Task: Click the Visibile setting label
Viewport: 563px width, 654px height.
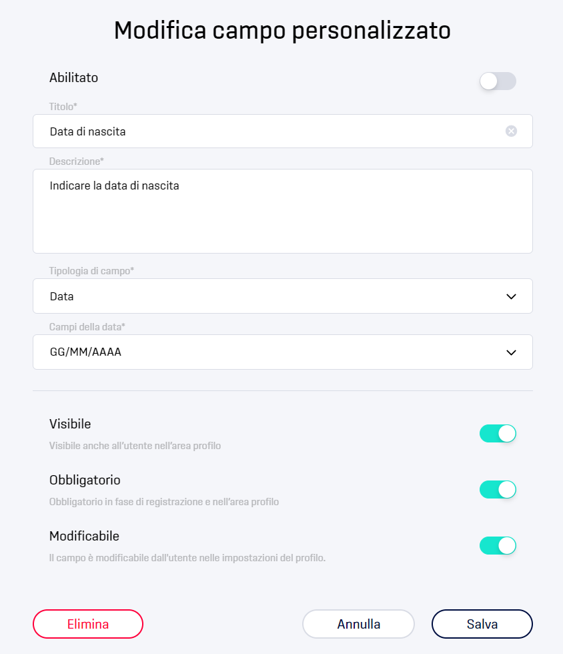Action: [x=70, y=424]
